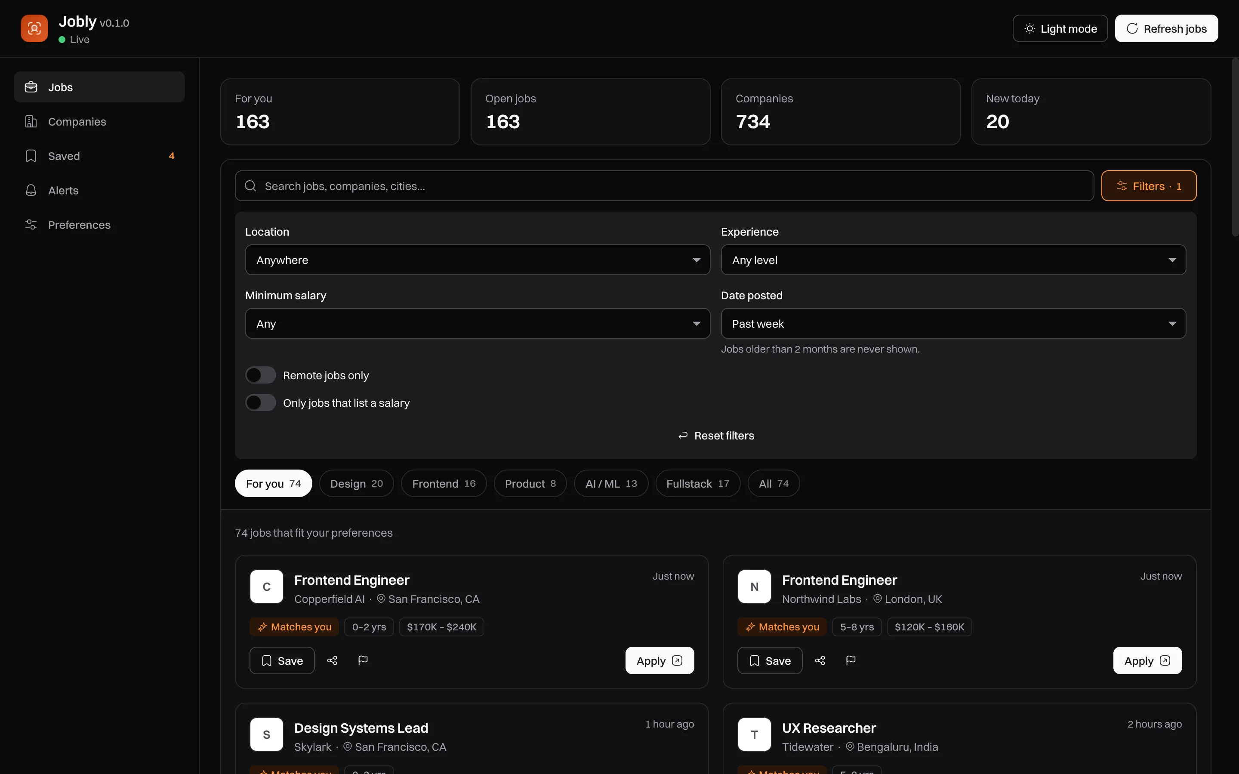Click the briefcase icon beside Jobs
The height and width of the screenshot is (774, 1239).
pos(31,87)
